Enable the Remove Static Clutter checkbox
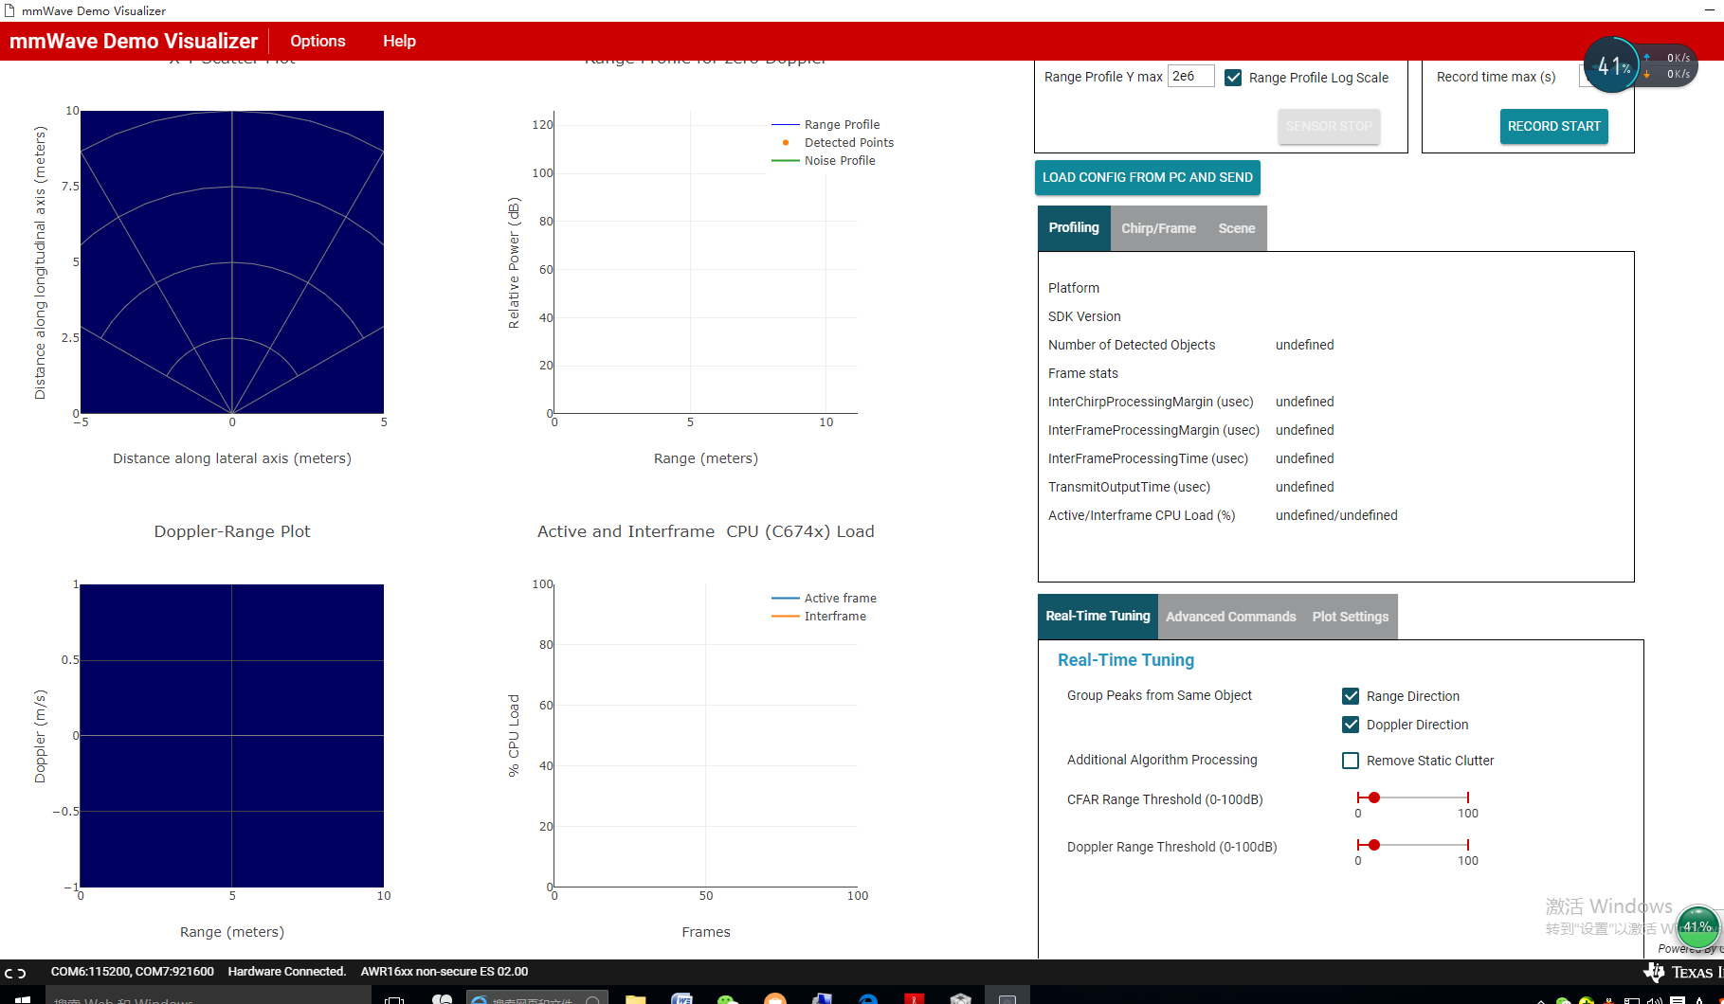The height and width of the screenshot is (1004, 1724). pyautogui.click(x=1351, y=761)
